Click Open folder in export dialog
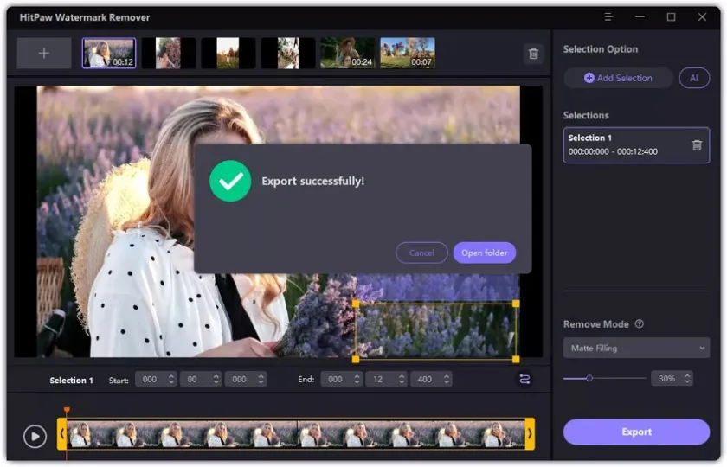727x467 pixels. 484,253
